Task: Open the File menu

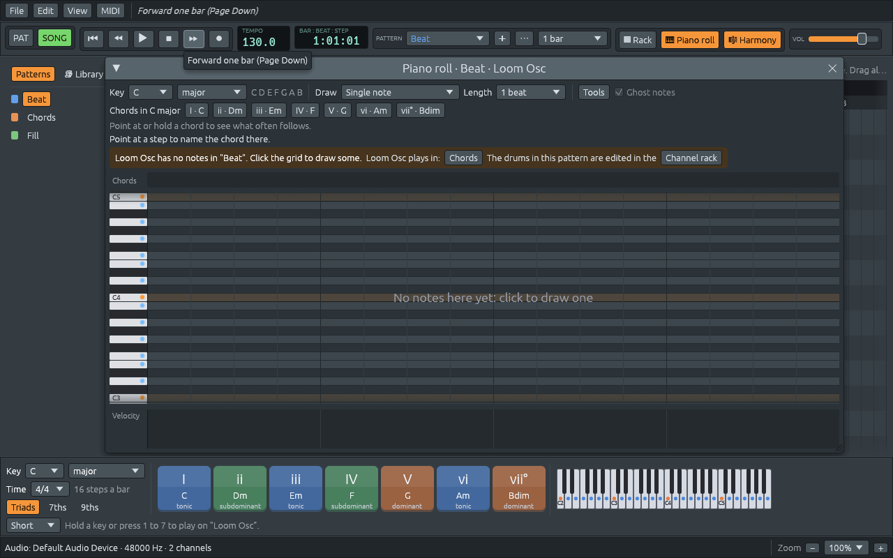Action: (17, 10)
